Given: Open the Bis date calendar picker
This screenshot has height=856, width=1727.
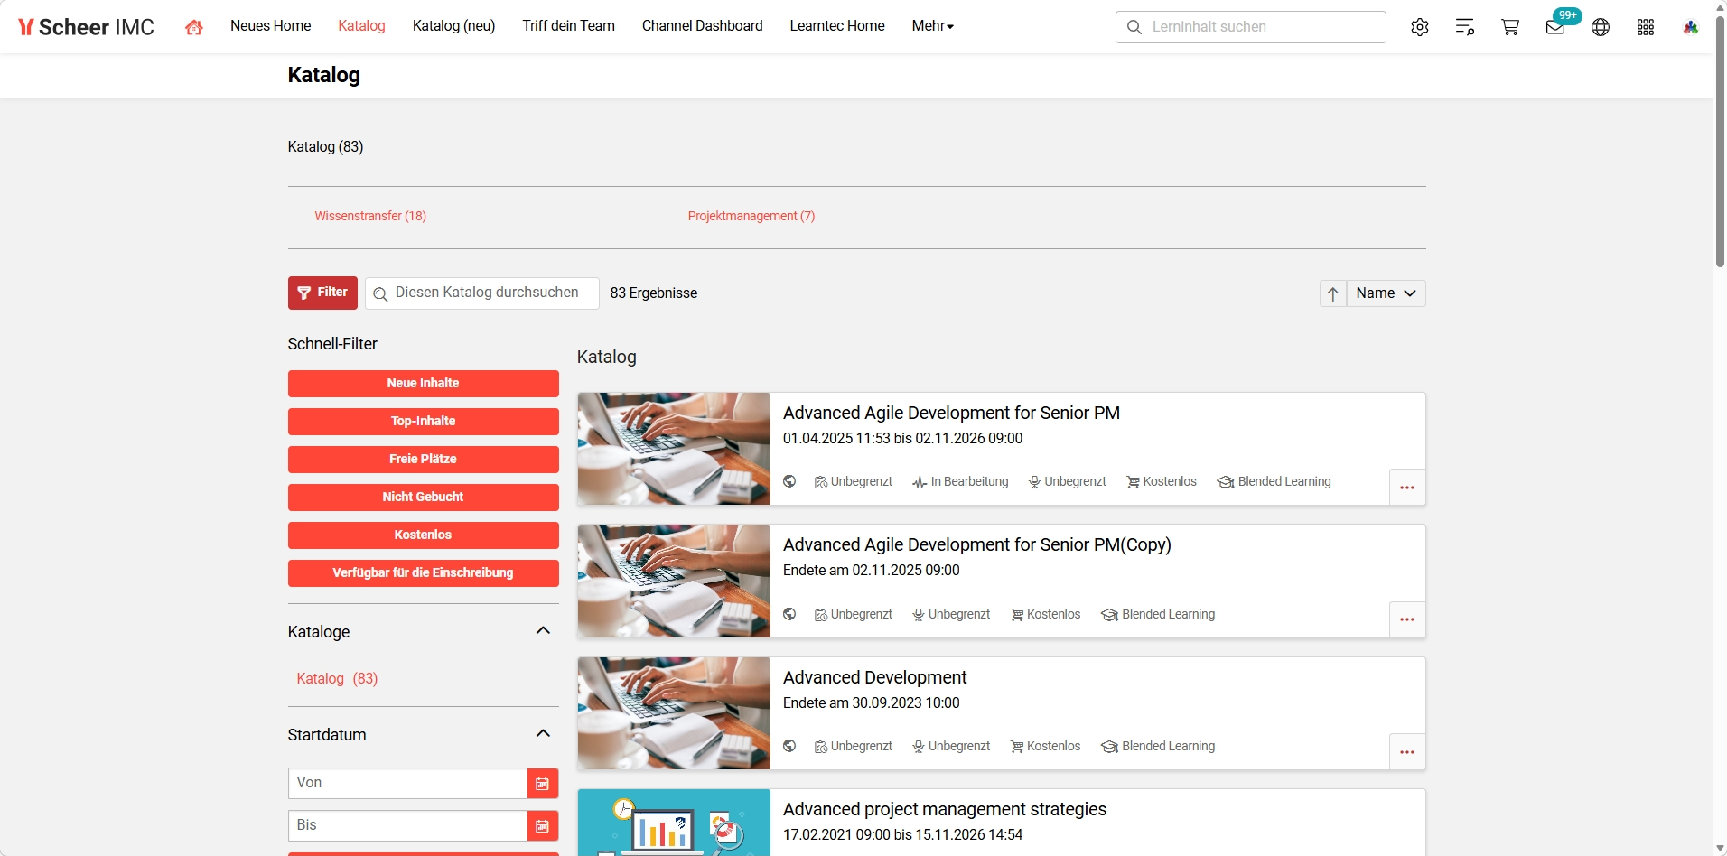Looking at the screenshot, I should (x=542, y=826).
